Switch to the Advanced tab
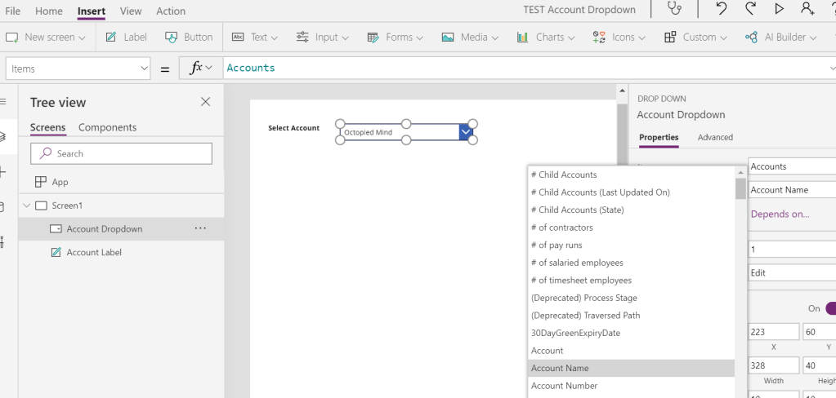The image size is (836, 398). (x=715, y=137)
